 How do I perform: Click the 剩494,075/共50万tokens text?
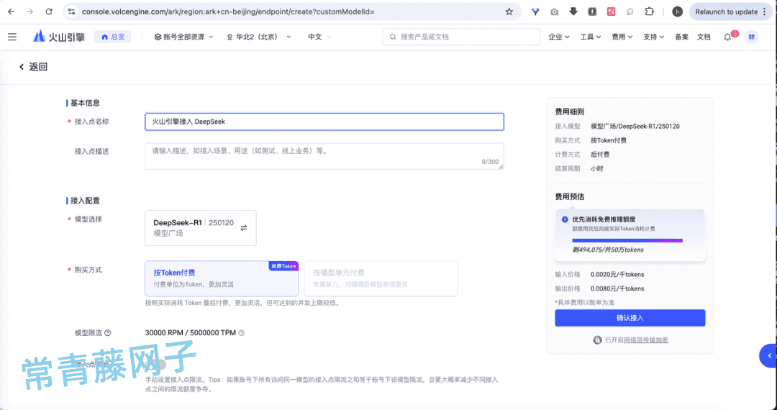607,250
